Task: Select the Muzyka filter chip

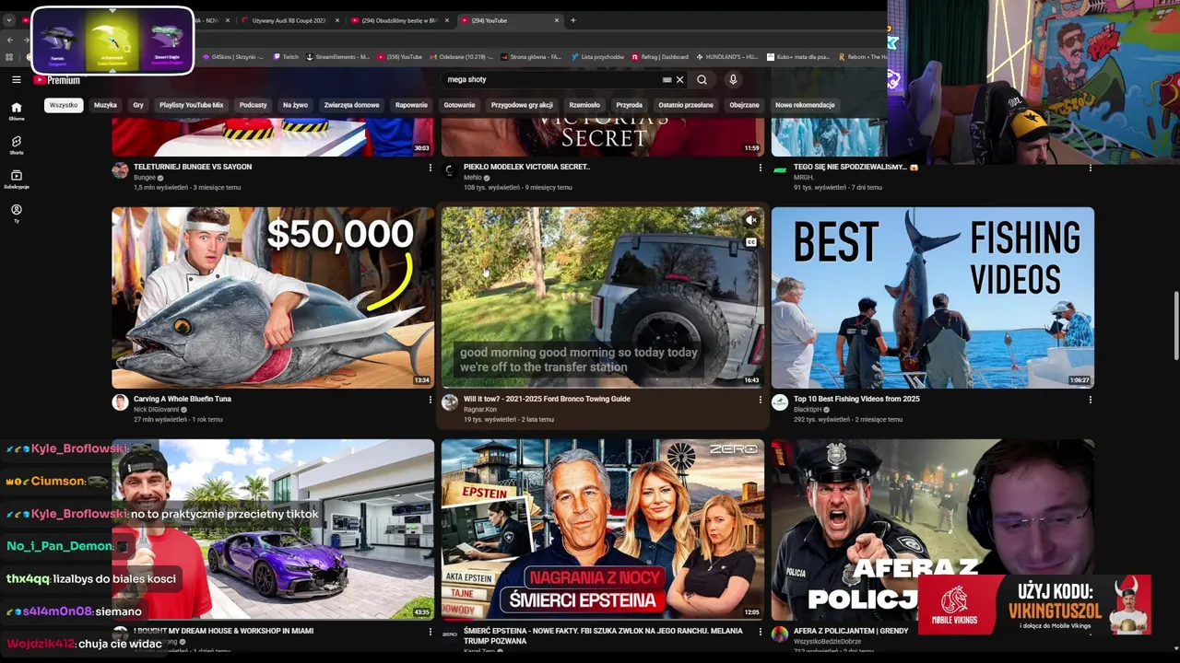Action: pyautogui.click(x=105, y=105)
